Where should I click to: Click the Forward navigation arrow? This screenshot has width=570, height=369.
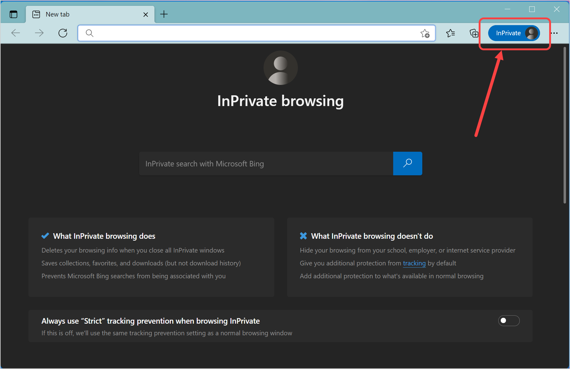pyautogui.click(x=39, y=33)
